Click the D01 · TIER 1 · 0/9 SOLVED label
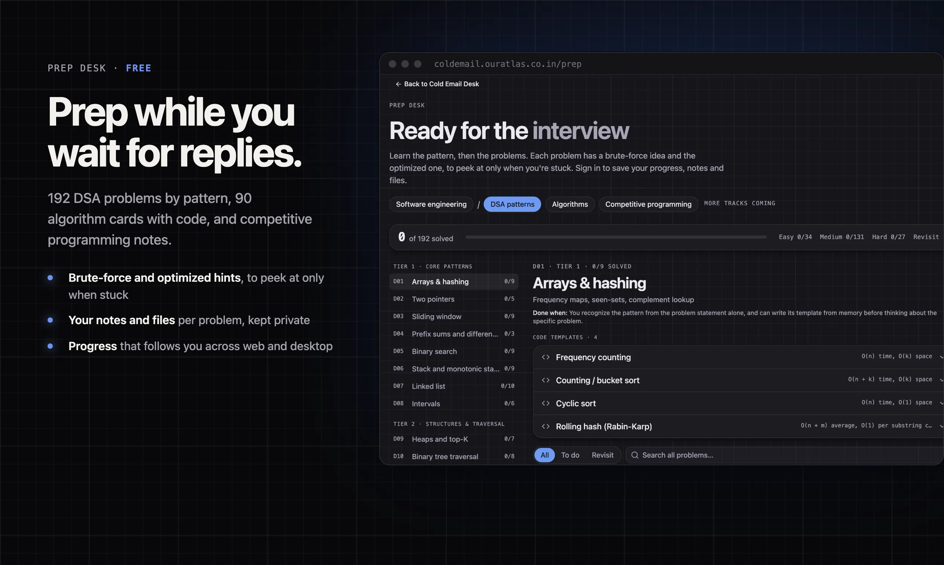Image resolution: width=944 pixels, height=565 pixels. pos(582,267)
